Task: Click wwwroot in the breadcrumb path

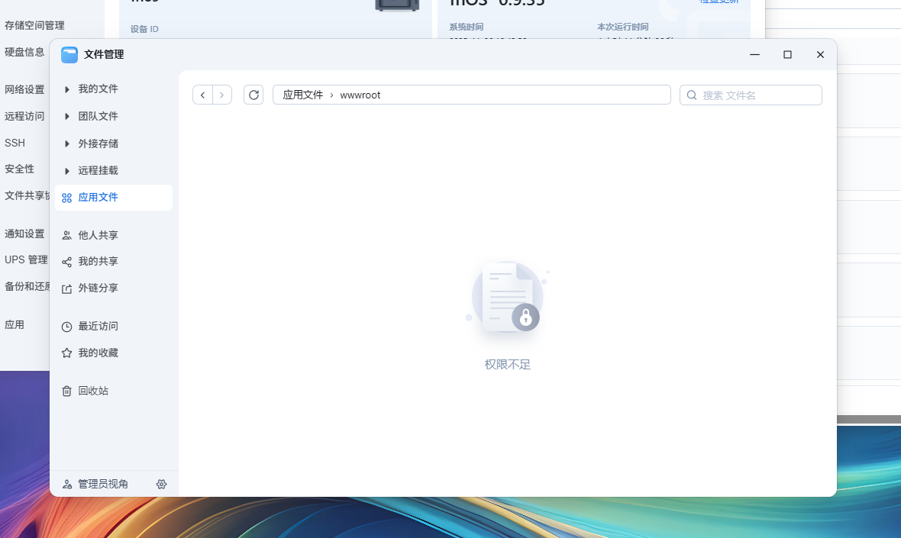Action: coord(360,95)
